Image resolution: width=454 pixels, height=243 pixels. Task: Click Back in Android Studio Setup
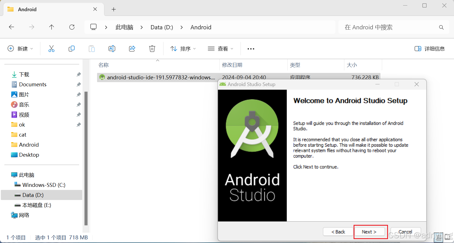tap(338, 232)
